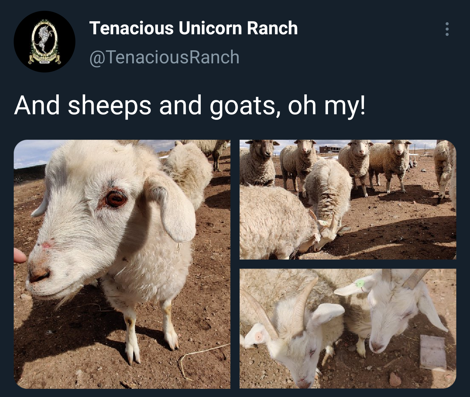Open the close-up sheep face photo
Image resolution: width=470 pixels, height=397 pixels.
[x=122, y=264]
